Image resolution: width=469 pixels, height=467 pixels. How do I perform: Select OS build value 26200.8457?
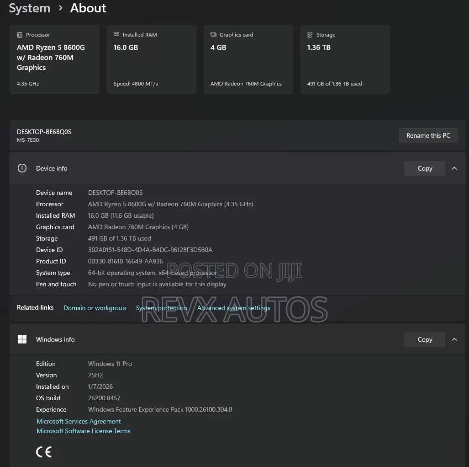pyautogui.click(x=104, y=398)
